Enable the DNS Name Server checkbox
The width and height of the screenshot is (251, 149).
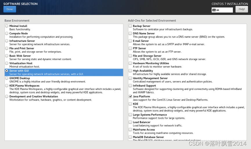pos(130,33)
